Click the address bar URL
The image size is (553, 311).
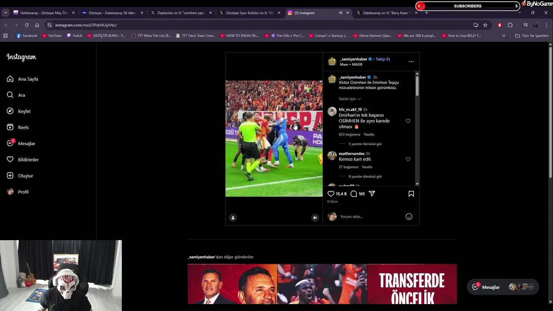(86, 25)
